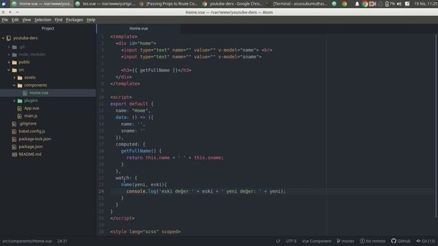This screenshot has width=438, height=246.
Task: Expand the plugins folder chevron
Action: 14,100
